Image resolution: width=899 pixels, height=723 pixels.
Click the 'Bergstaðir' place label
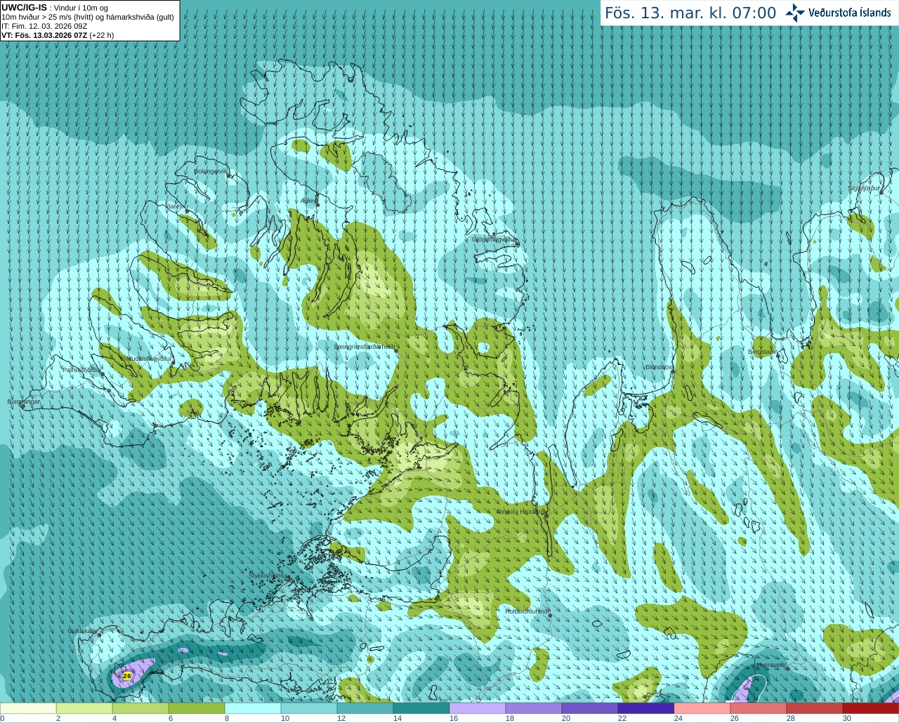click(x=762, y=351)
